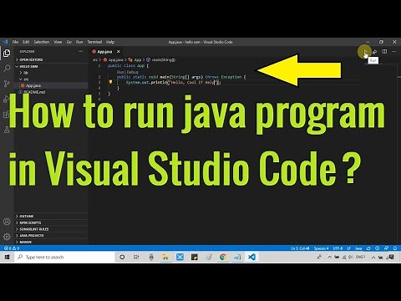Screen dimensions: 401x301
Task: Expand the Outline section
Action: pos(51,217)
